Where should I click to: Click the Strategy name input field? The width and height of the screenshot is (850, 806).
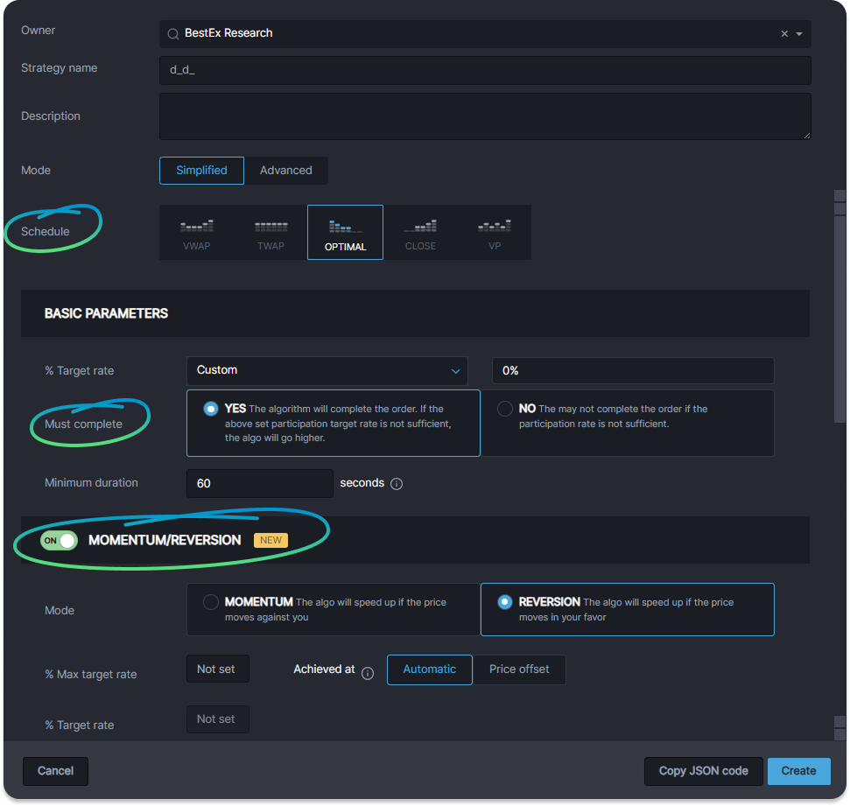click(485, 71)
